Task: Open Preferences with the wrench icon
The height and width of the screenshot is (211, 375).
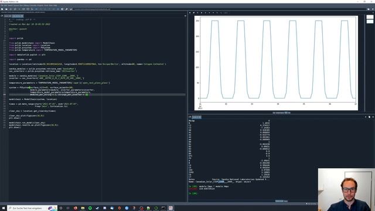Action: click(66, 9)
